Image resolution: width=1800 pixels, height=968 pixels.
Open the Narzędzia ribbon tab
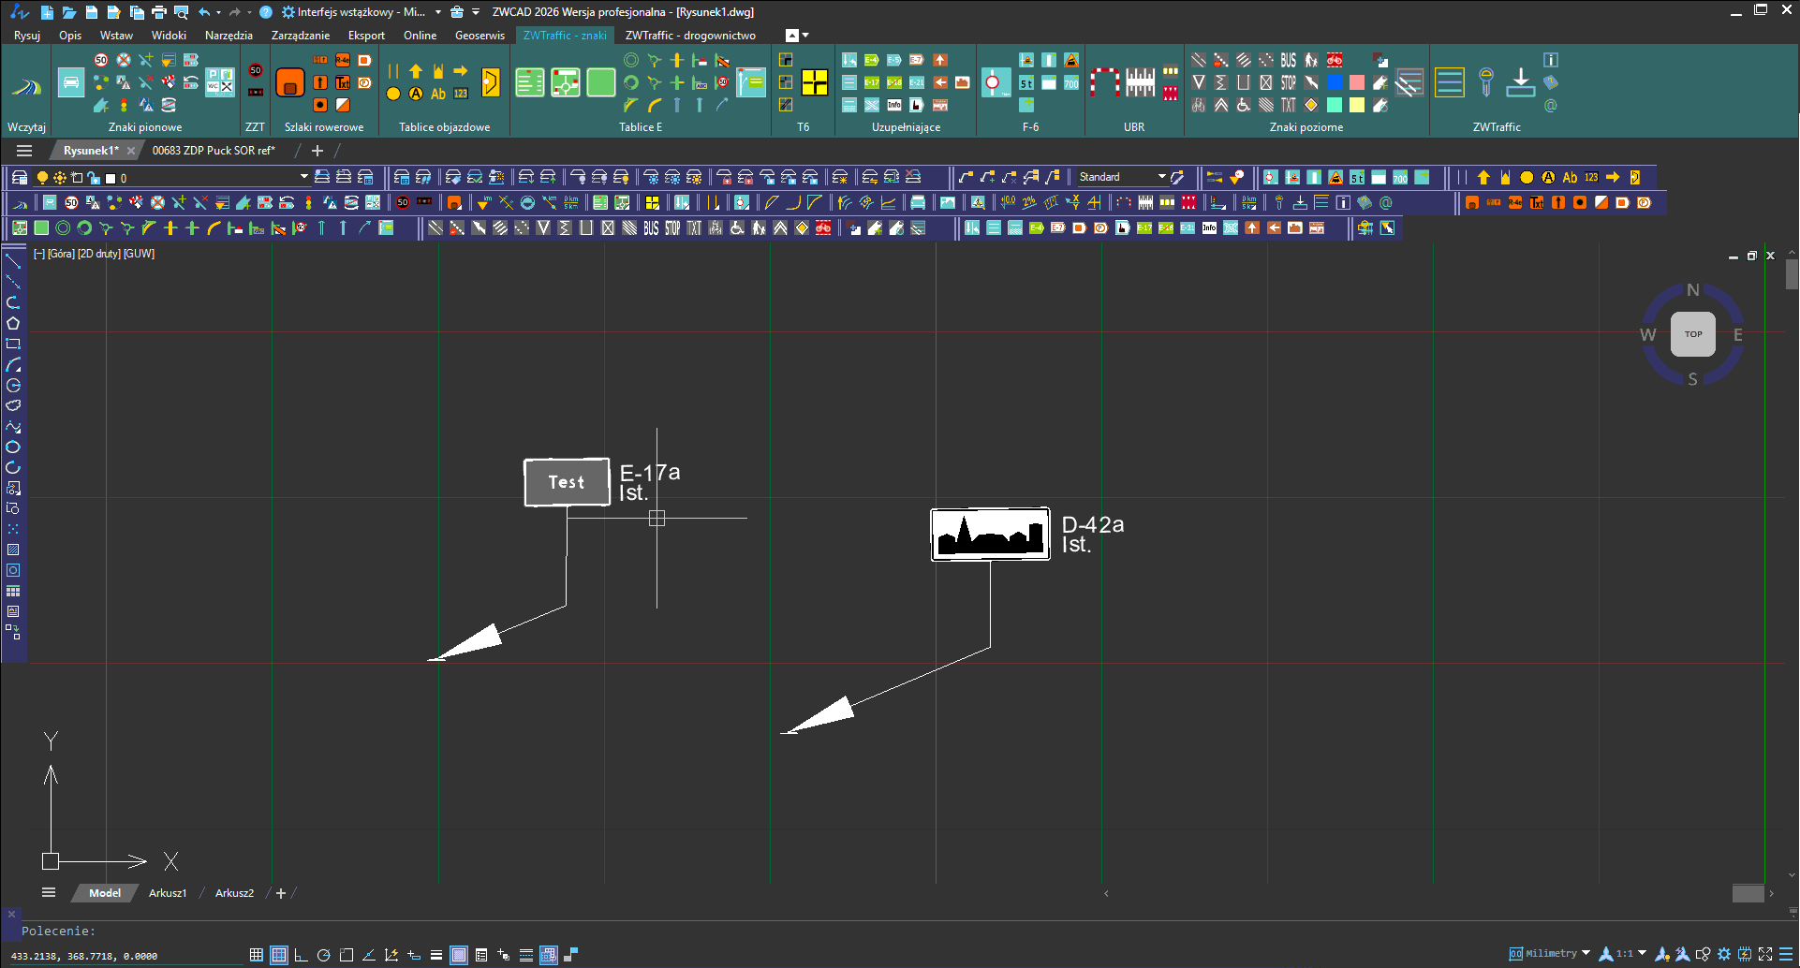229,36
